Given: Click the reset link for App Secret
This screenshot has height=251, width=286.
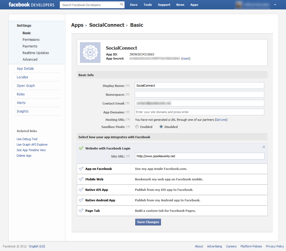Looking at the screenshot, I should tap(186, 58).
